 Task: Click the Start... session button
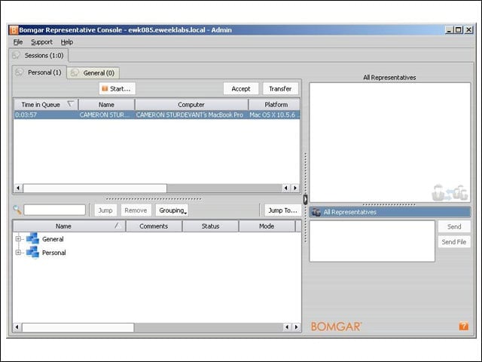pyautogui.click(x=117, y=89)
